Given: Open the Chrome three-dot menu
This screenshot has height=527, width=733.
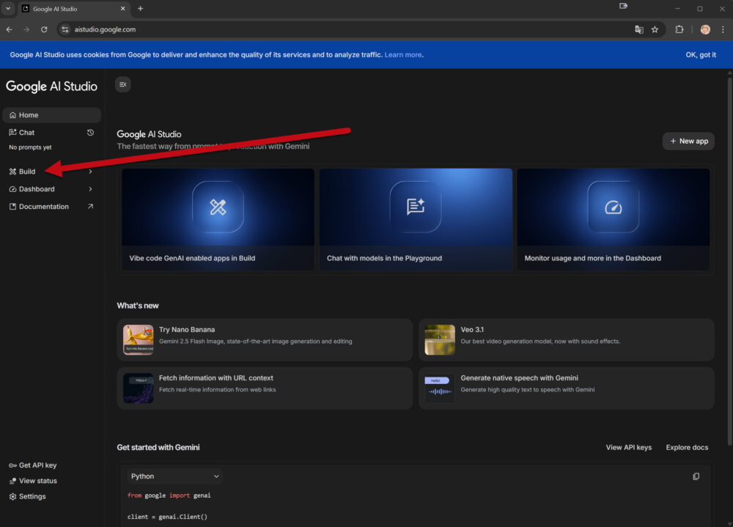Looking at the screenshot, I should coord(723,29).
